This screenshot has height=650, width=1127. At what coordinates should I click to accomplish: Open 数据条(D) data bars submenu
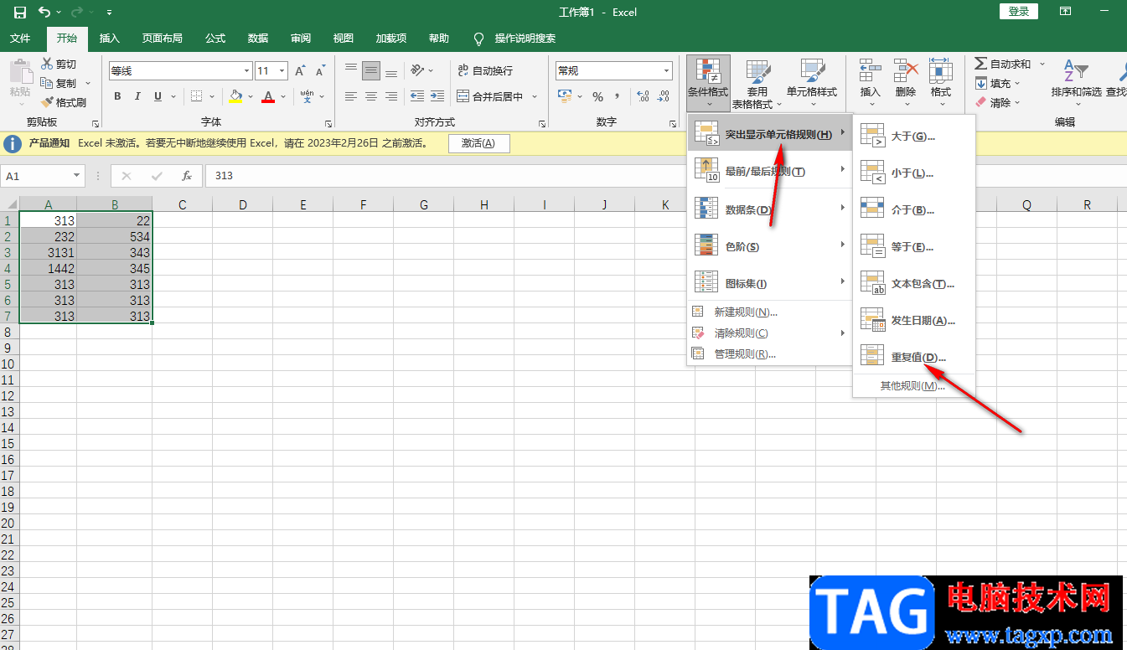(x=769, y=209)
